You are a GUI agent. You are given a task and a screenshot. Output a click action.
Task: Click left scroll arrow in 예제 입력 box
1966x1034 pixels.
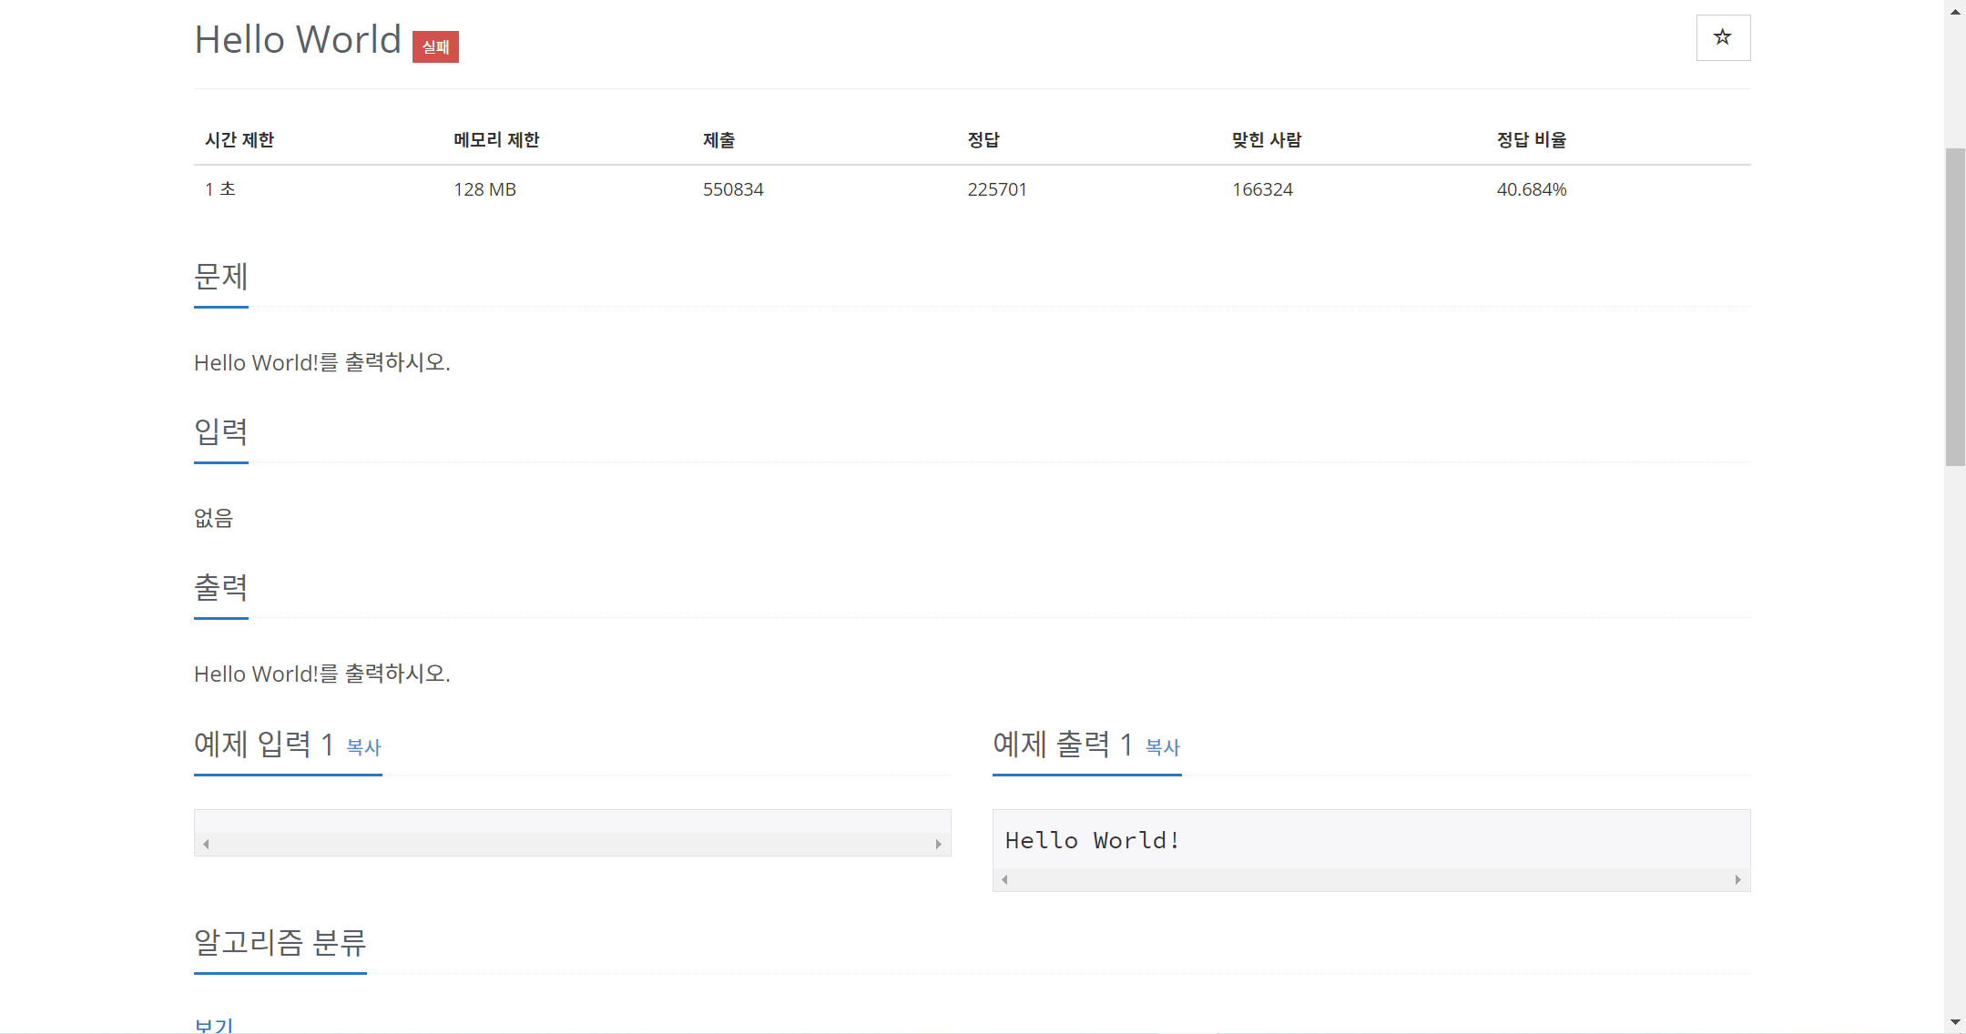coord(206,845)
